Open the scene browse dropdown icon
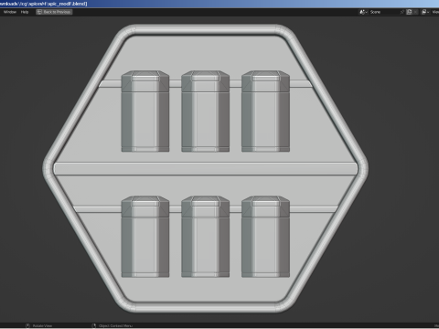The width and height of the screenshot is (439, 329). coord(363,12)
